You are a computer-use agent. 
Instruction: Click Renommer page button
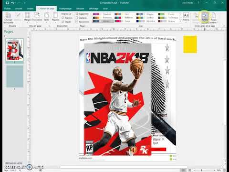pyautogui.click(x=83, y=21)
